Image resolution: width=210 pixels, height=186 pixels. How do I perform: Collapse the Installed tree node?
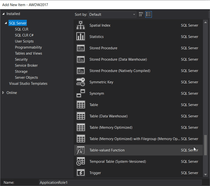(3, 14)
